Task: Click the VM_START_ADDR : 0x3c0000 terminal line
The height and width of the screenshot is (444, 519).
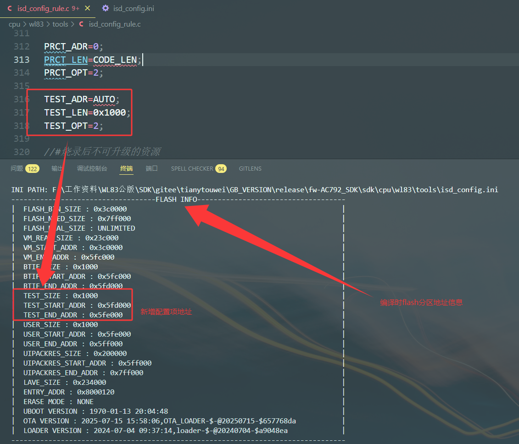Action: coord(73,248)
